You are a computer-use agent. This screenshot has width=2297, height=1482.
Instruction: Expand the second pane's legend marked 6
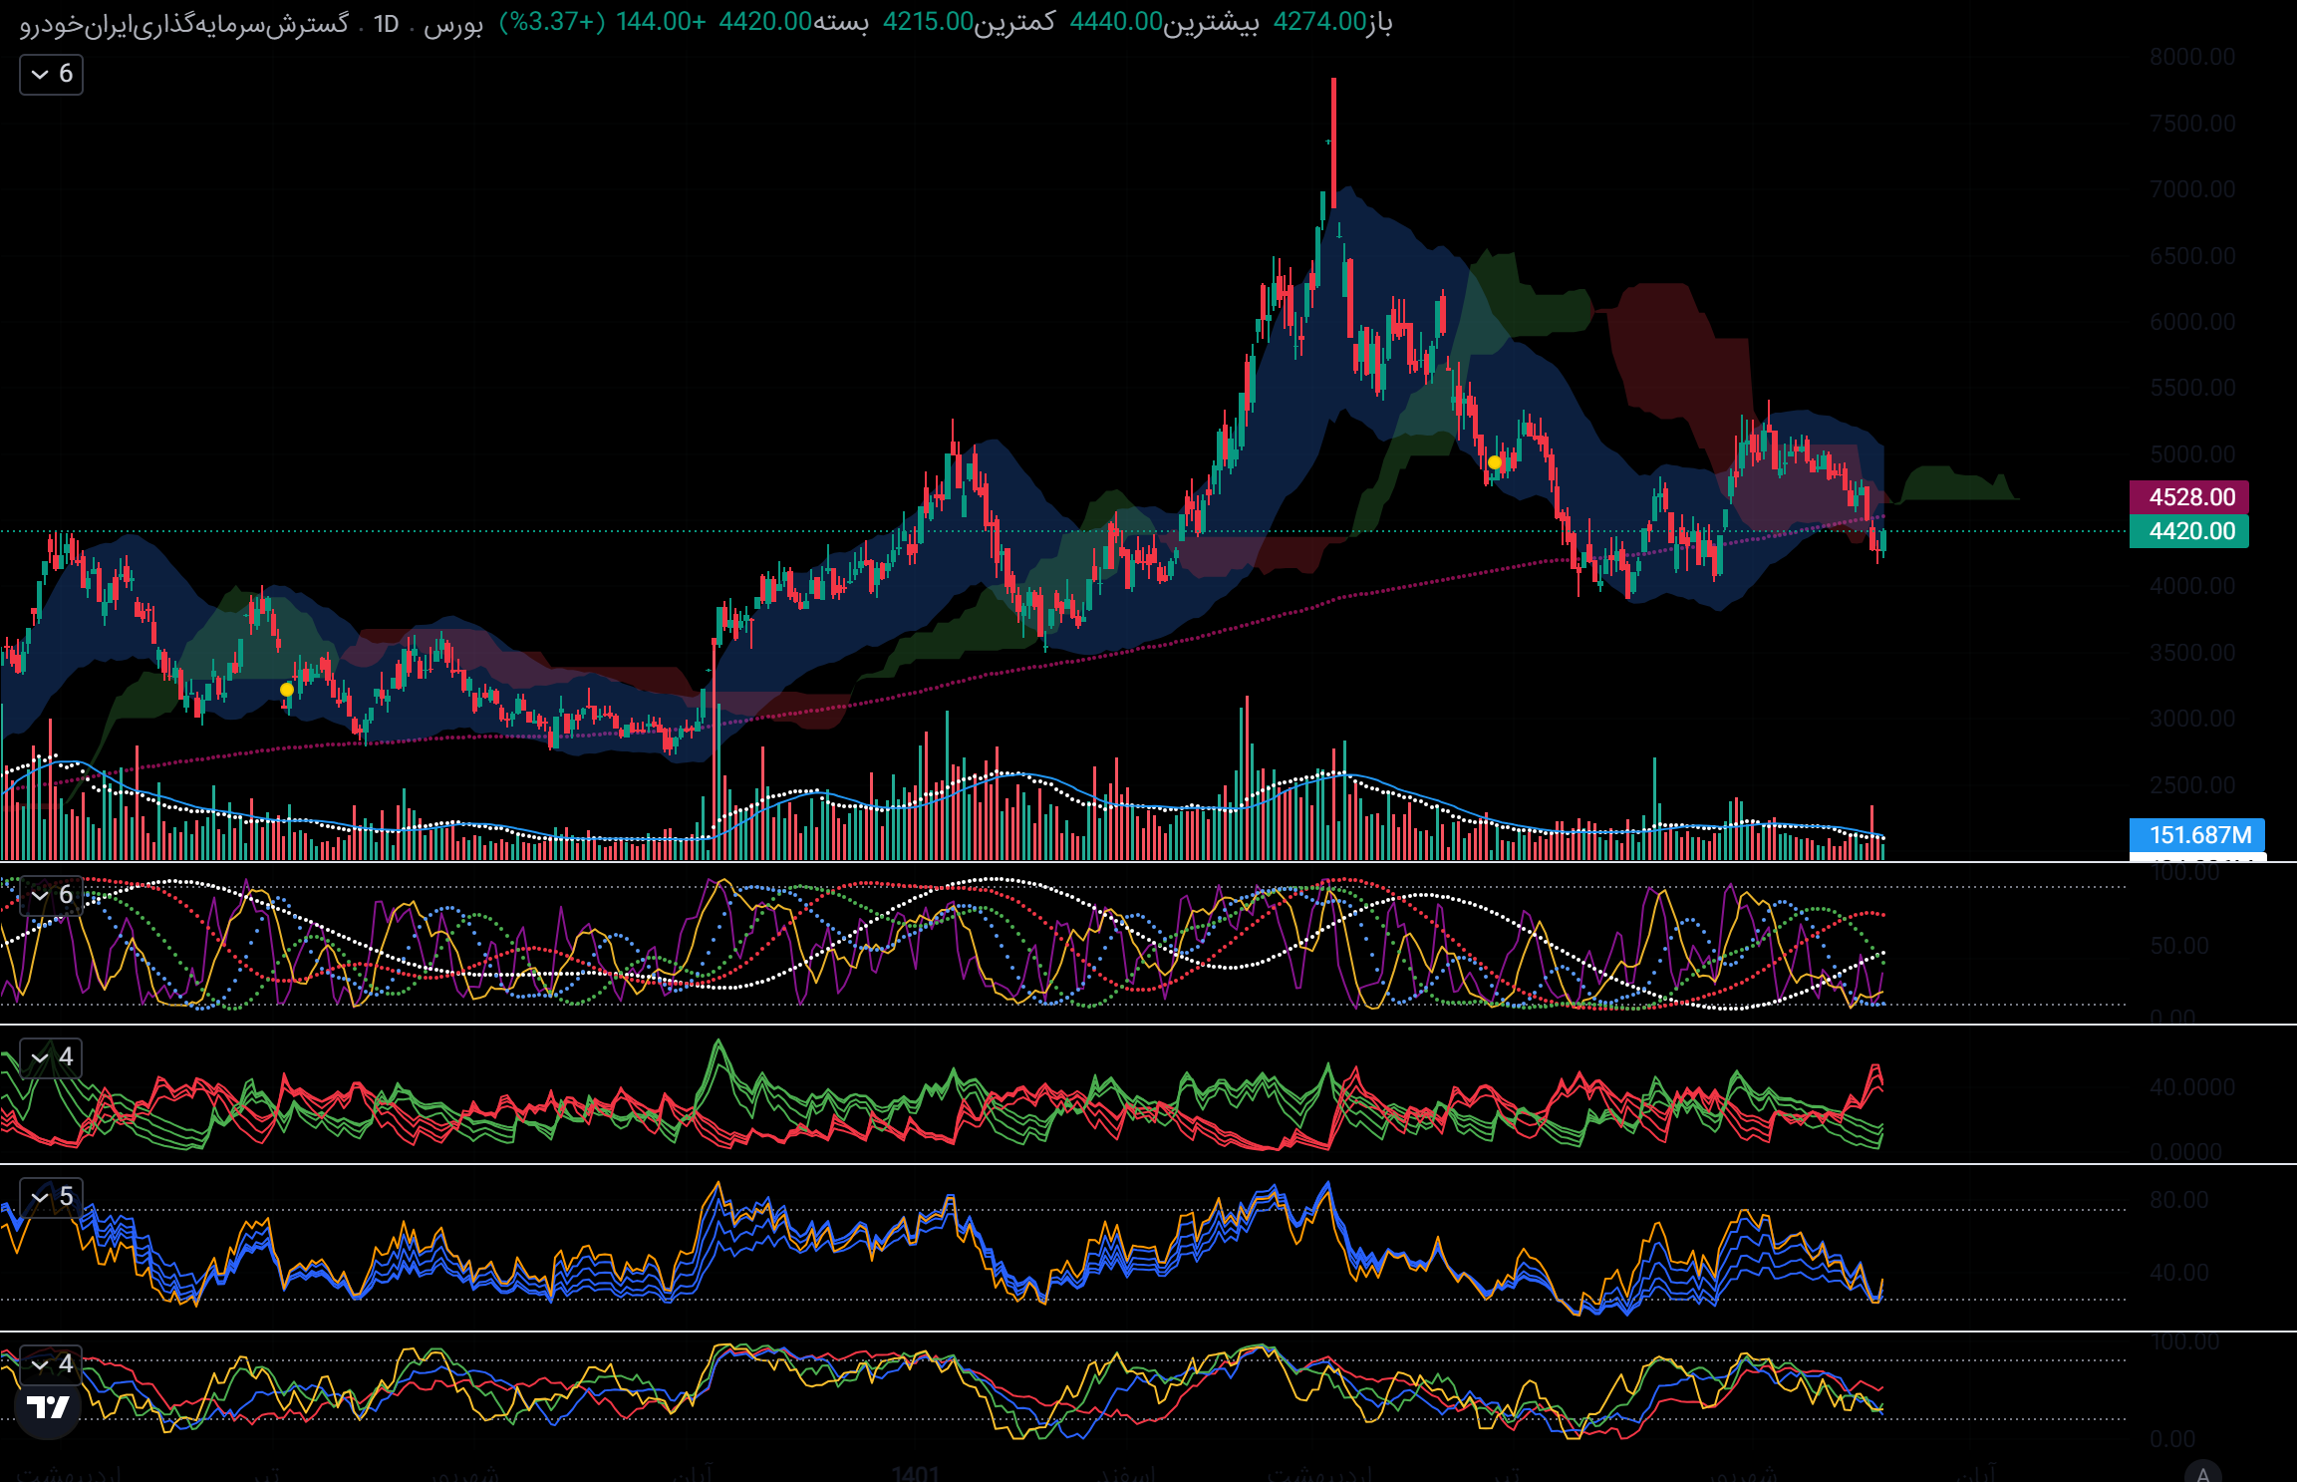[51, 895]
